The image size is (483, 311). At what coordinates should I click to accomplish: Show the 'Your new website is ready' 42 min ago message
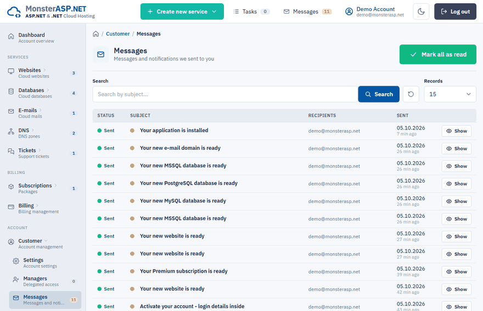457,290
